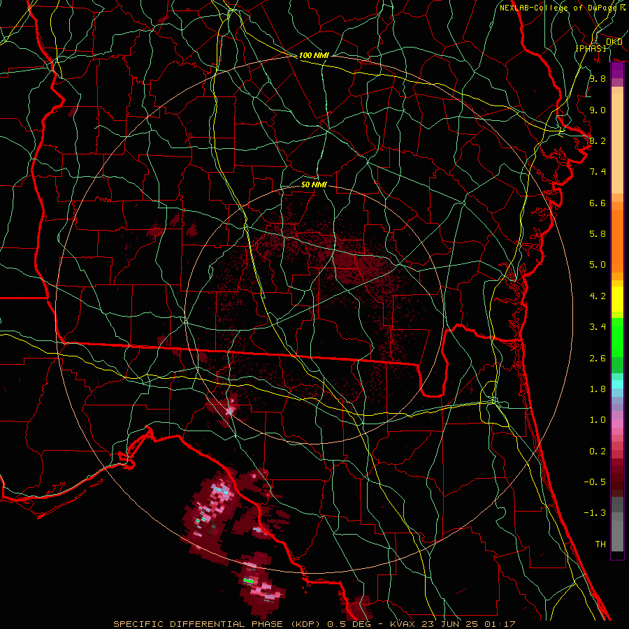Click the 4.2 value on the color scale

point(598,296)
